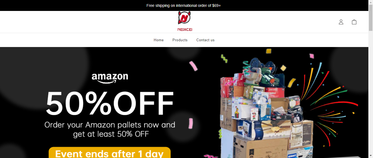Click the NEIXCEI wordmark under the logo
Image resolution: width=373 pixels, height=158 pixels.
(185, 30)
